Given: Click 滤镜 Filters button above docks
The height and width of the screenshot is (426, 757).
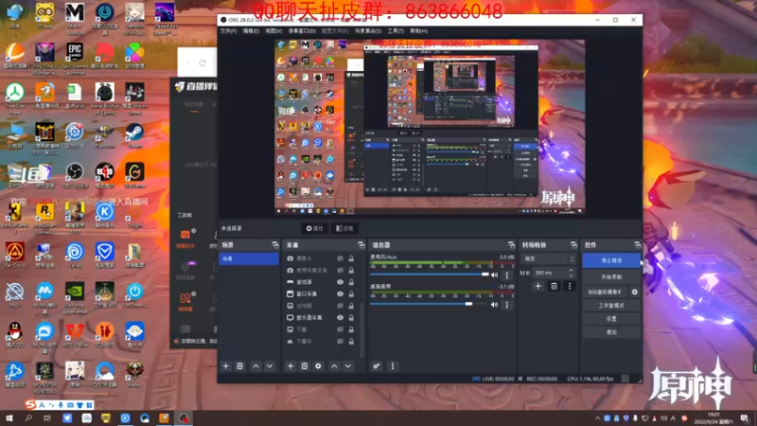Looking at the screenshot, I should click(344, 228).
